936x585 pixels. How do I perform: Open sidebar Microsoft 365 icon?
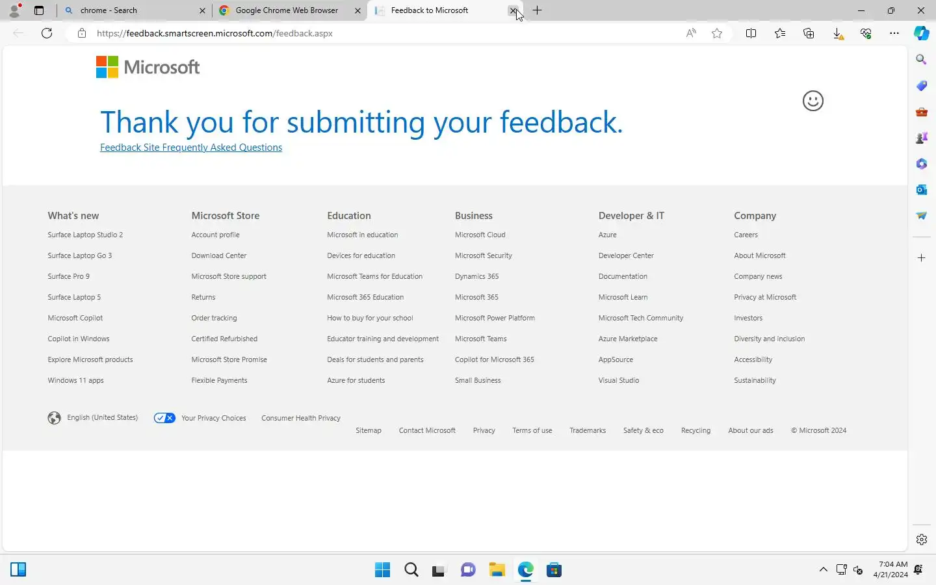(921, 164)
